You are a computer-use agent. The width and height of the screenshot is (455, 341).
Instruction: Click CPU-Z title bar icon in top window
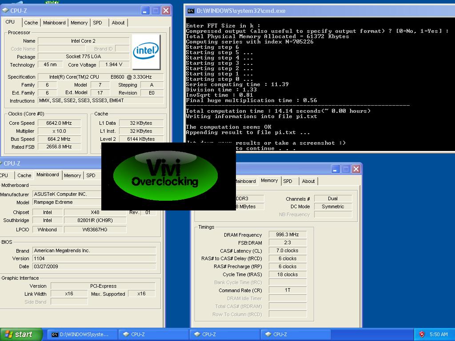(5, 11)
